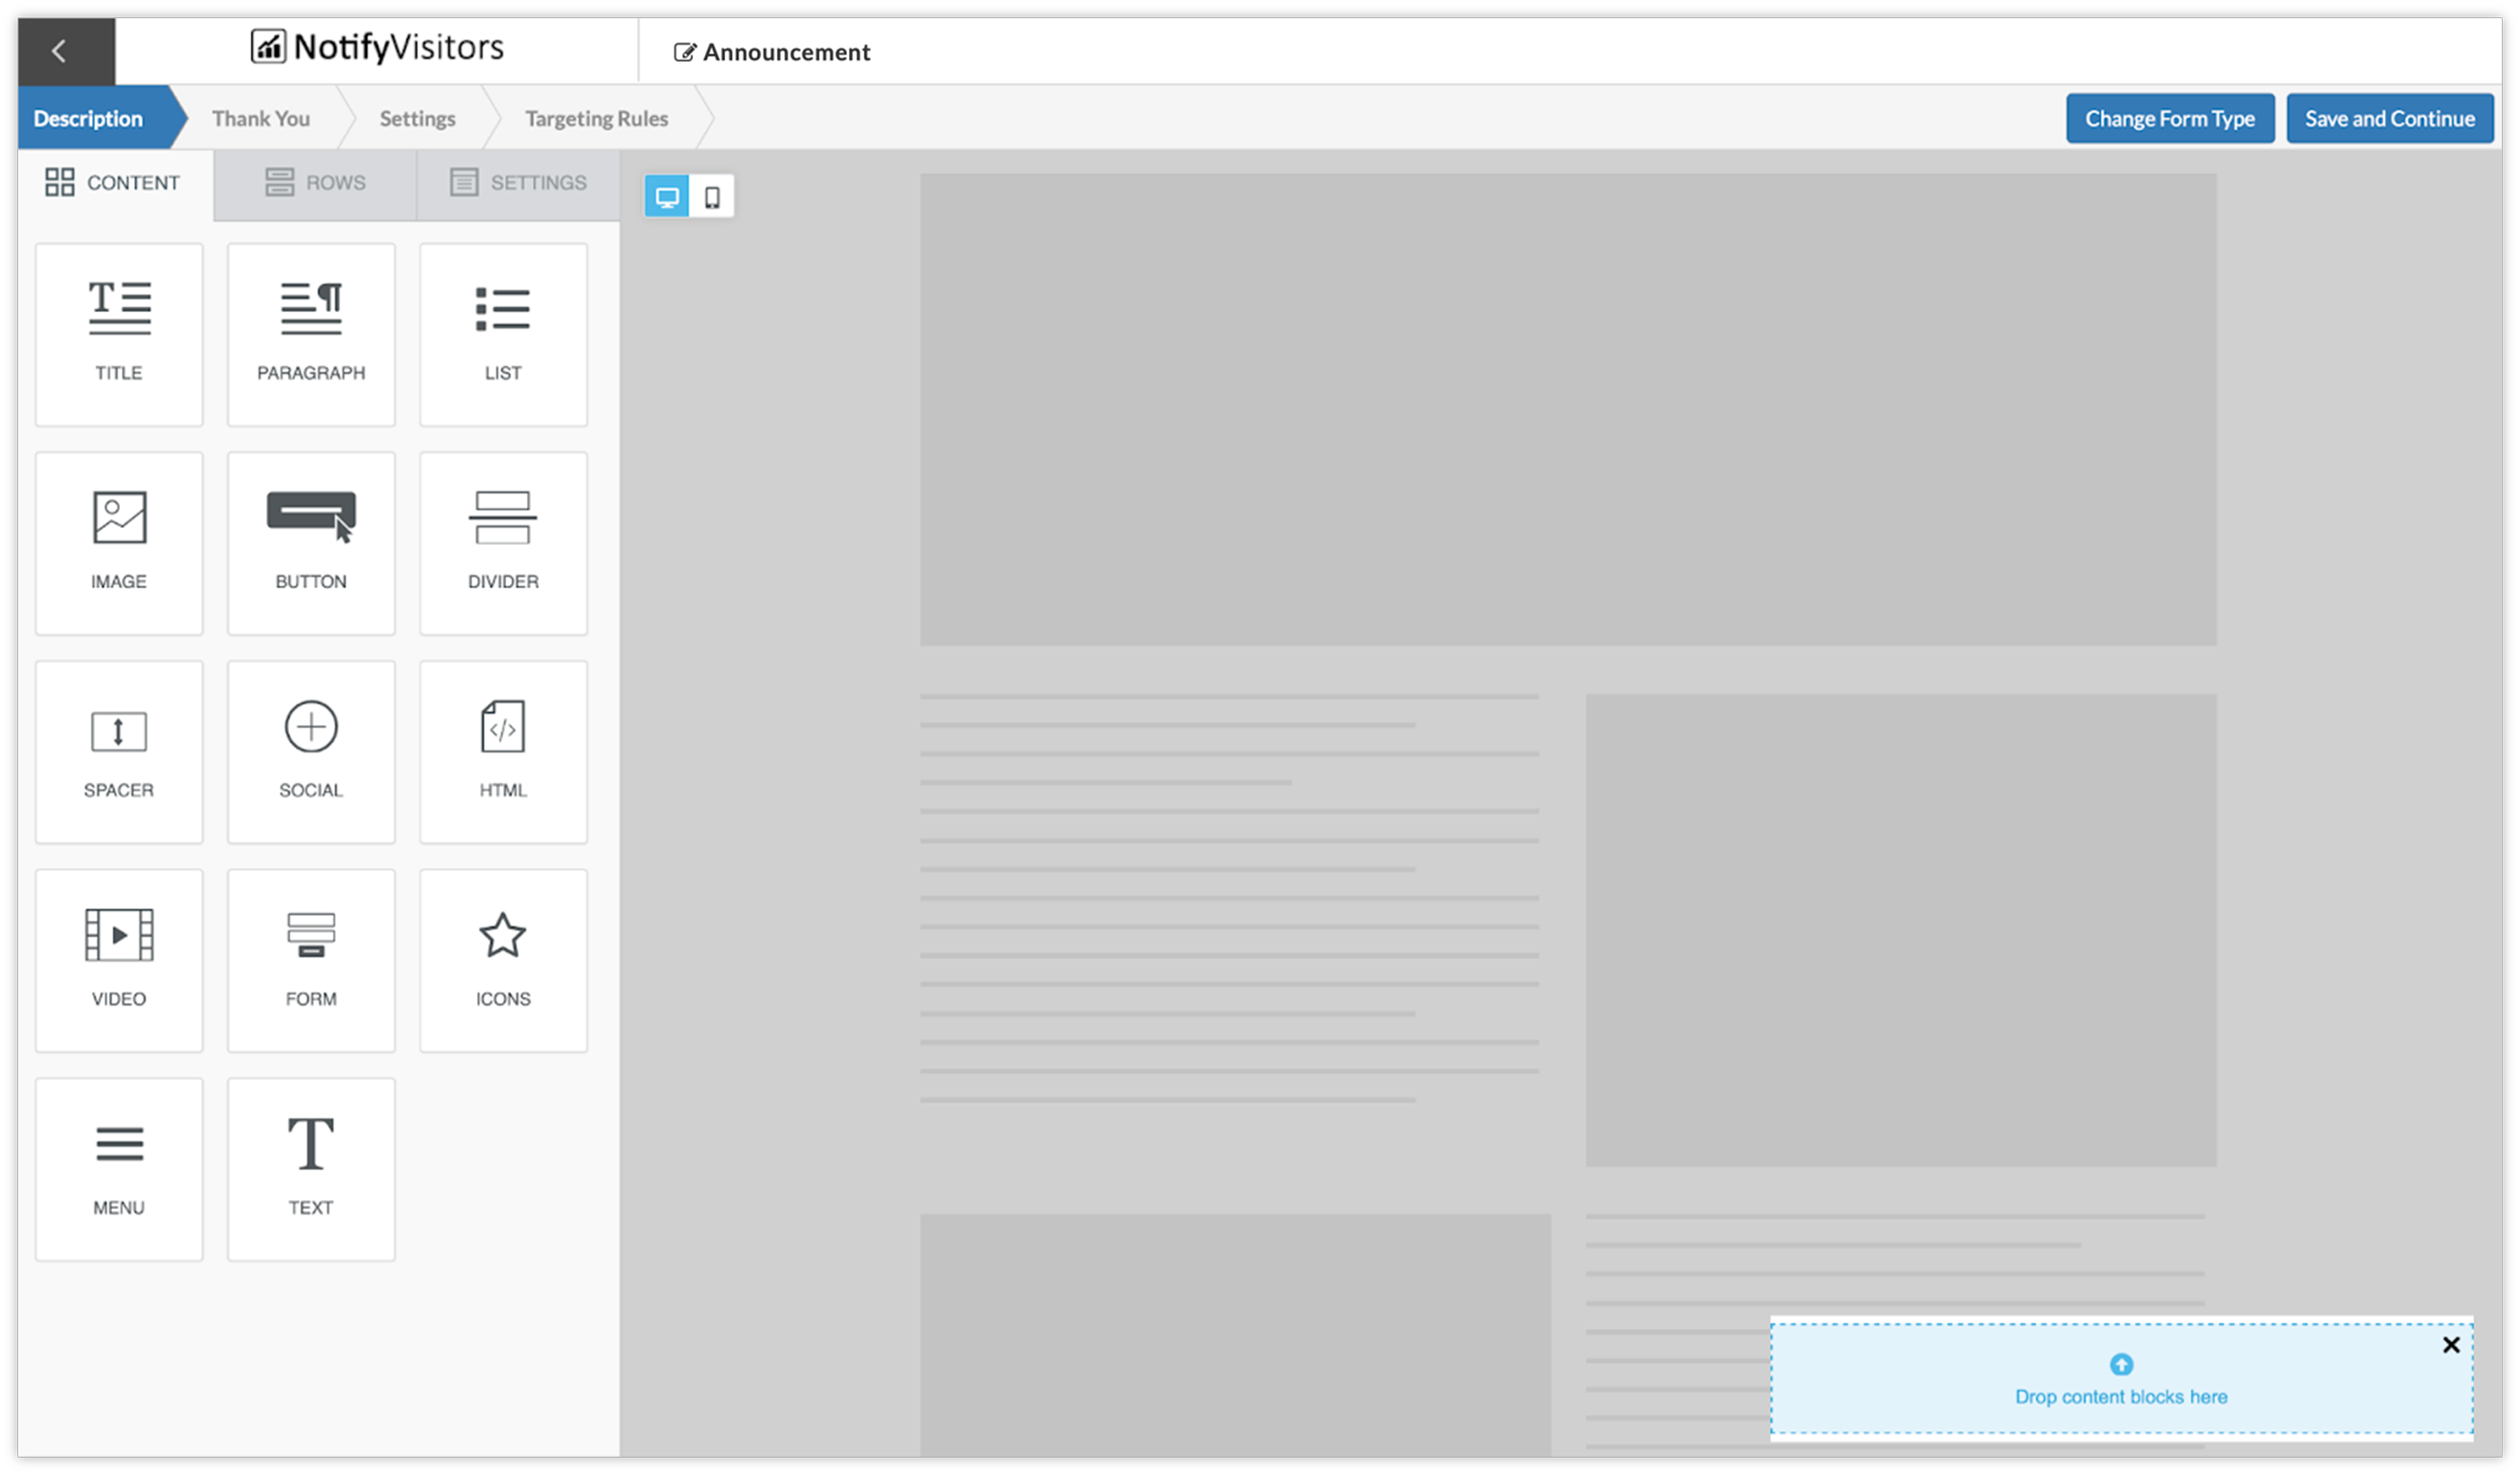Select the Button content block
This screenshot has width=2520, height=1475.
(x=311, y=543)
